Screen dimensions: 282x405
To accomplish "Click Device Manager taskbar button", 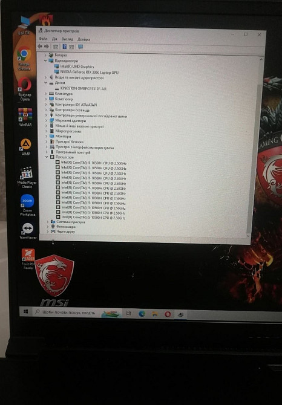I will click(x=180, y=314).
